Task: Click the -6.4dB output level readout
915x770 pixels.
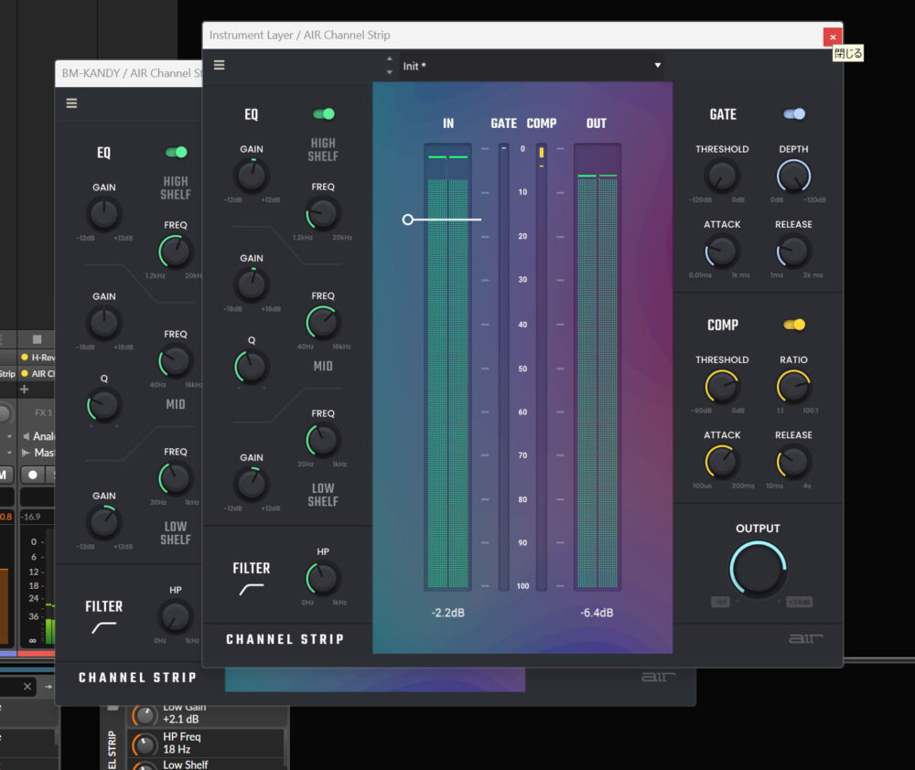Action: point(597,613)
